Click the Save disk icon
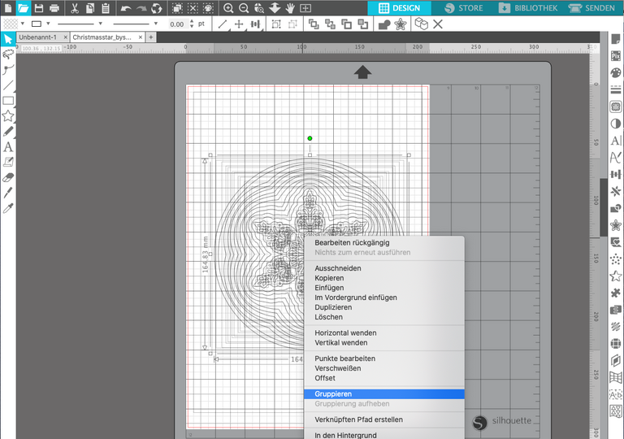624x439 pixels. (38, 8)
